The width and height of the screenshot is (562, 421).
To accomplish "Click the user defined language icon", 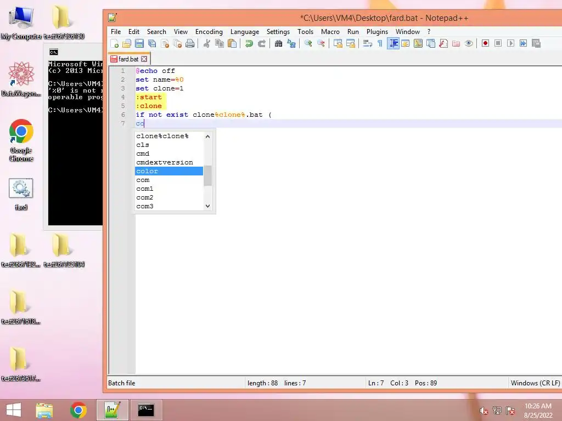I will [406, 44].
